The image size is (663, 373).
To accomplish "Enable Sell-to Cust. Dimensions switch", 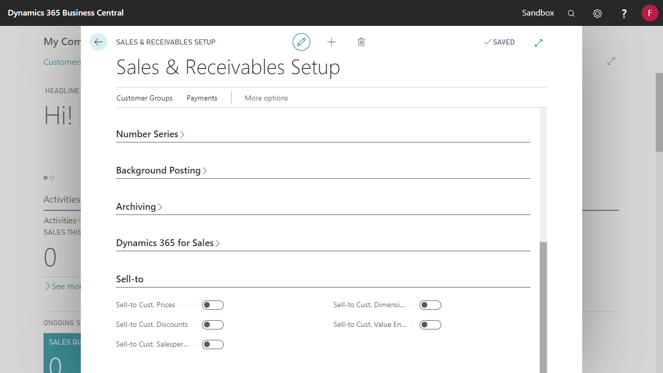I will [430, 305].
